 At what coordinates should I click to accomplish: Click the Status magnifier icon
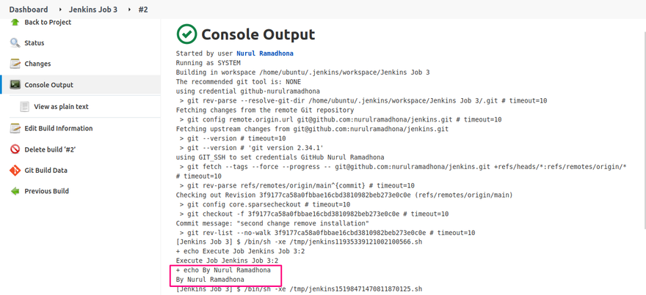tap(15, 42)
